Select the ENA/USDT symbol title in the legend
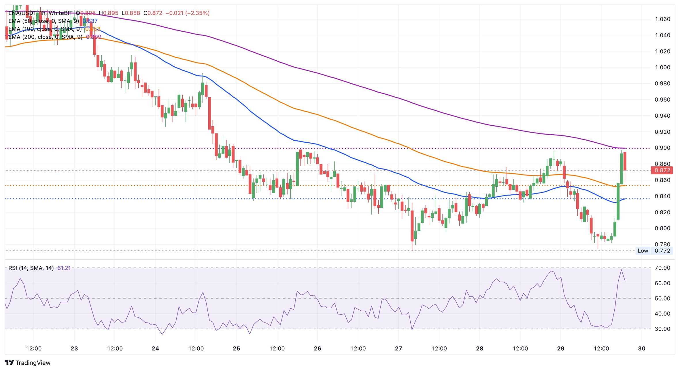Screen dimensions: 680x371 pyautogui.click(x=22, y=13)
